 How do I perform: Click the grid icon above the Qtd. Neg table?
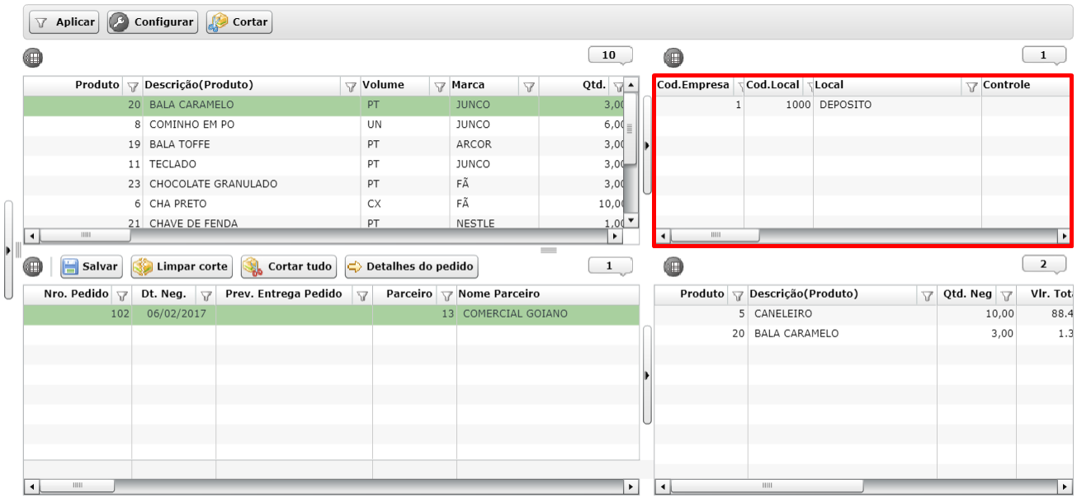pos(673,267)
